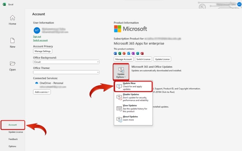Select Account in the left sidebar
This screenshot has width=242, height=151.
click(13, 125)
